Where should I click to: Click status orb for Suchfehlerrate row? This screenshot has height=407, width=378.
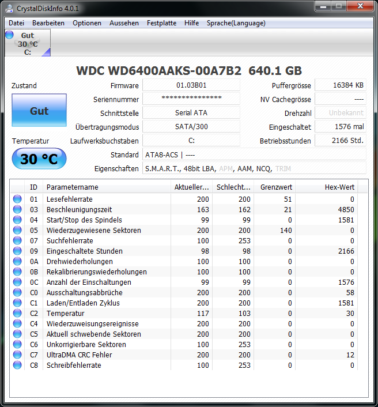click(17, 240)
